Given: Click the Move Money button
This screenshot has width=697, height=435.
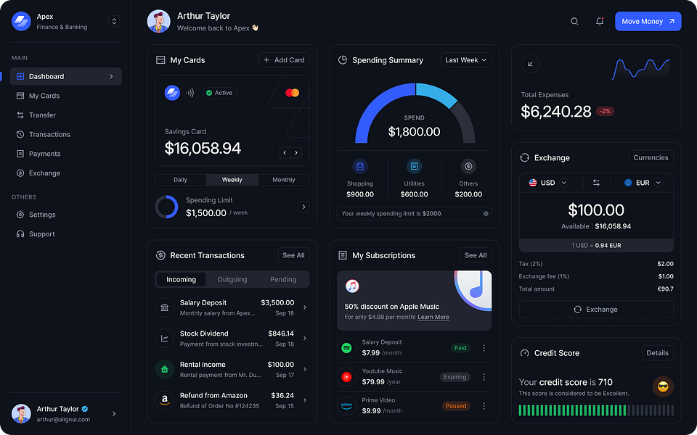Looking at the screenshot, I should [x=648, y=21].
